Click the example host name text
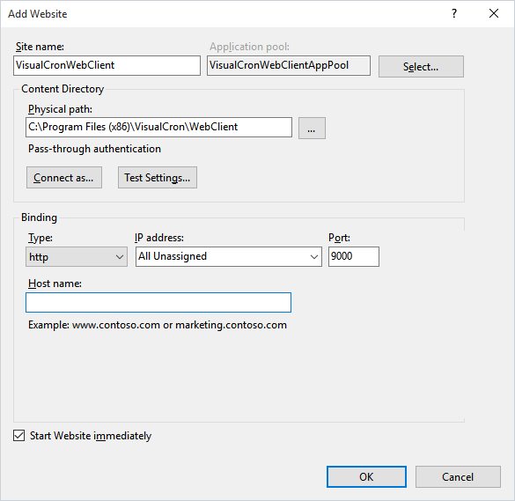Image resolution: width=515 pixels, height=501 pixels. coord(158,325)
